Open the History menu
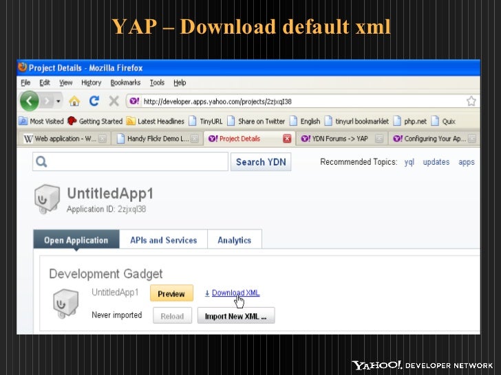Screen dimensions: 501x375 click(x=91, y=82)
